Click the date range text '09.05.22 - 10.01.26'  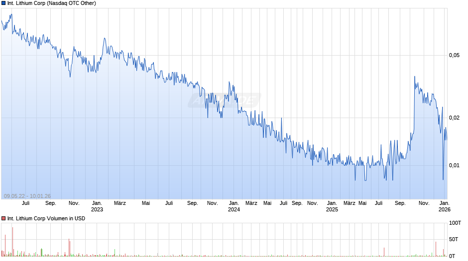pyautogui.click(x=27, y=196)
